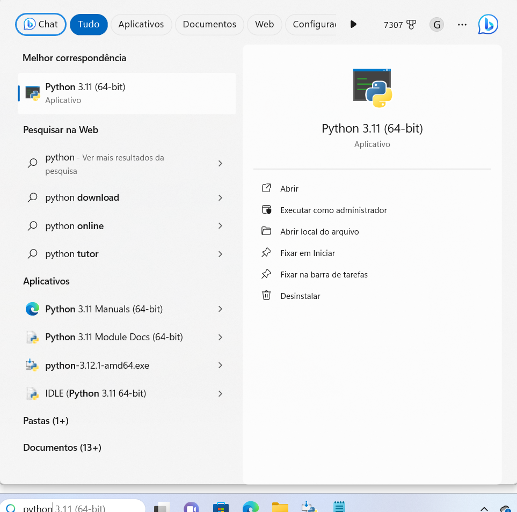Click the rewards trophy points icon
The width and height of the screenshot is (517, 512).
(x=411, y=25)
